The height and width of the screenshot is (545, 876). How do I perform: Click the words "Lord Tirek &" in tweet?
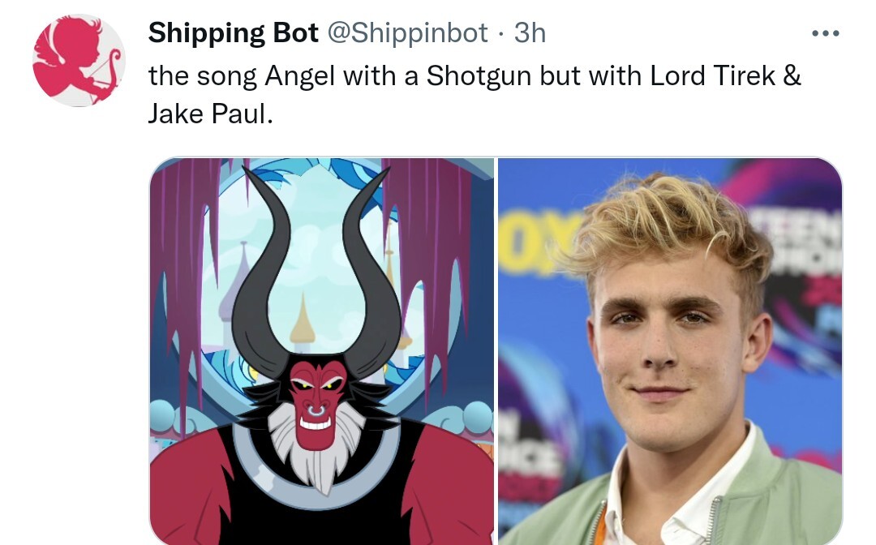725,75
